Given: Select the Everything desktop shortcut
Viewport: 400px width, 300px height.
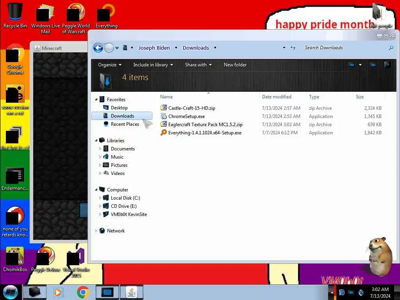Looking at the screenshot, I should coord(106,15).
